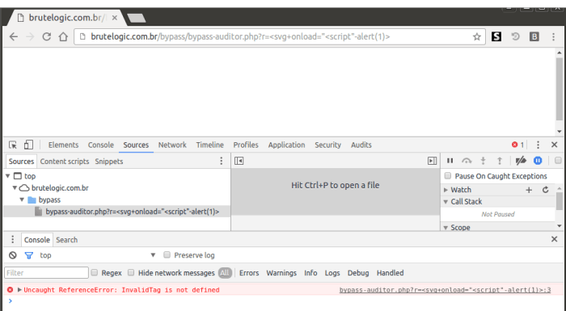Enable the Regex filter checkbox
The width and height of the screenshot is (566, 311).
pyautogui.click(x=95, y=272)
